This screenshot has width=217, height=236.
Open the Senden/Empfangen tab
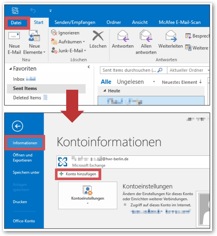(75, 22)
